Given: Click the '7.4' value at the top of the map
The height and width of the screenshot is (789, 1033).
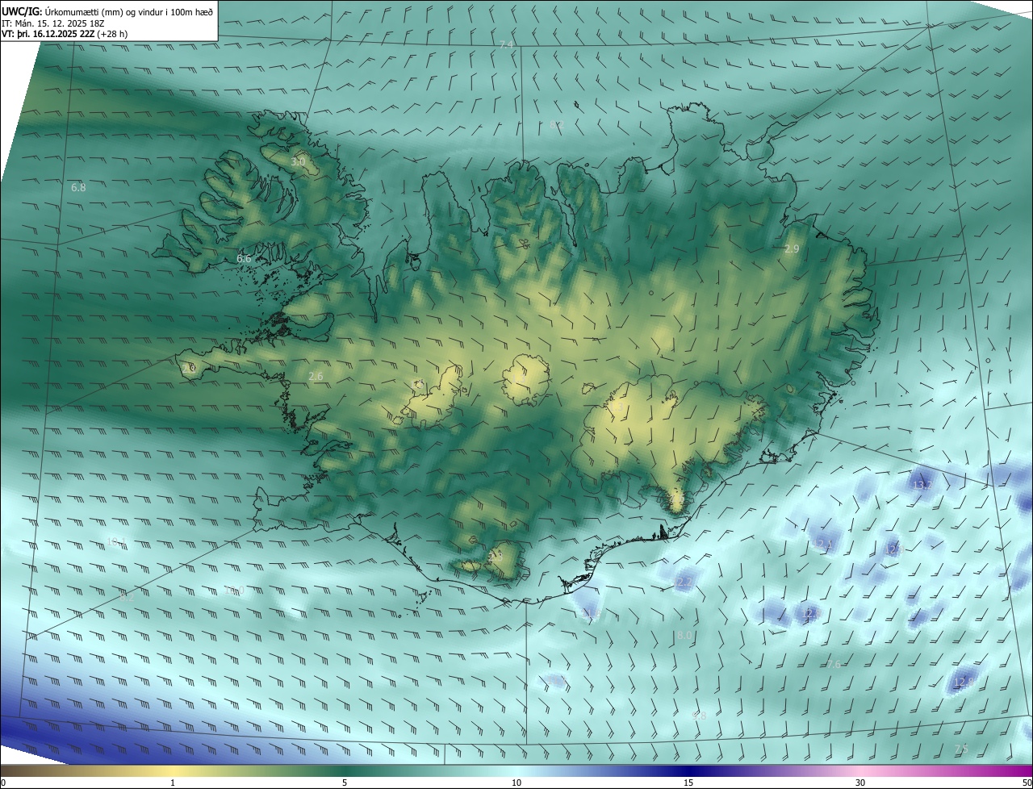Looking at the screenshot, I should (x=506, y=44).
